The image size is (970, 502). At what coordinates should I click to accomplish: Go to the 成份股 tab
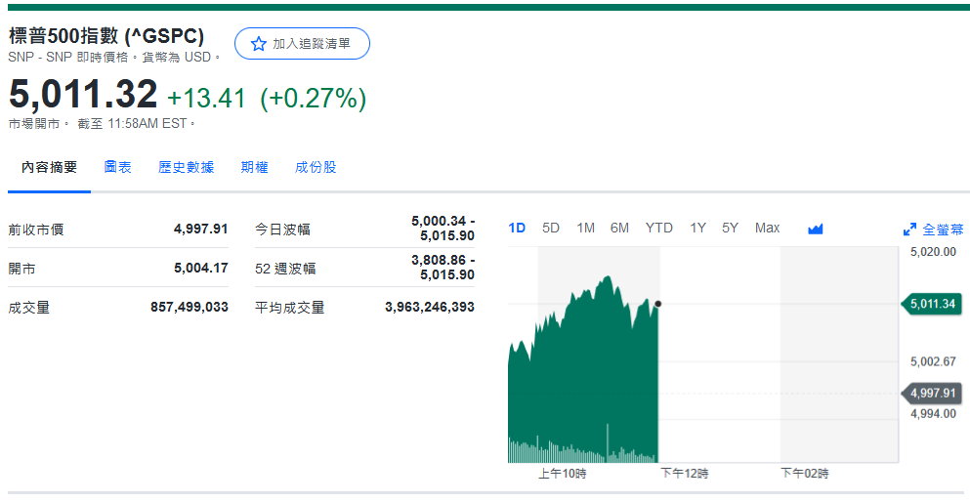[316, 167]
